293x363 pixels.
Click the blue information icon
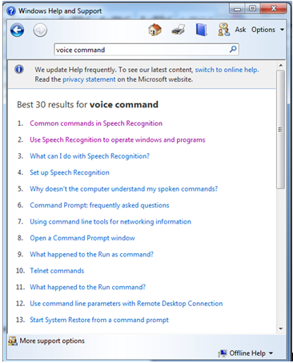coord(19,69)
